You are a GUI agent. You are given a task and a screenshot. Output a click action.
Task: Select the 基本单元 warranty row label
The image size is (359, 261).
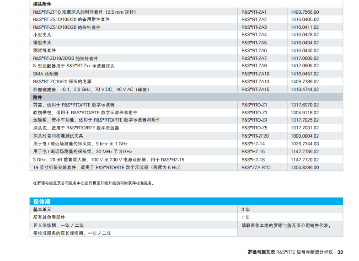coord(42,209)
